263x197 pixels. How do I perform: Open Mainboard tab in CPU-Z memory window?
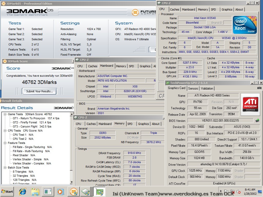click(x=105, y=124)
